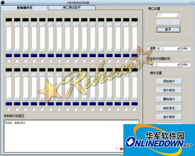The image size is (195, 156).
Task: Click the 指令保存 button
Action: [169, 117]
